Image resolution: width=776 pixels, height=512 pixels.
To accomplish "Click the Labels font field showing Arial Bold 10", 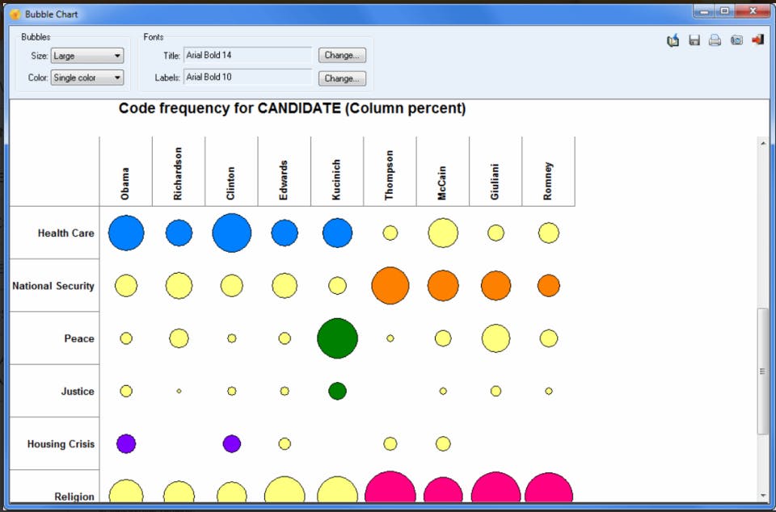I will tap(248, 77).
